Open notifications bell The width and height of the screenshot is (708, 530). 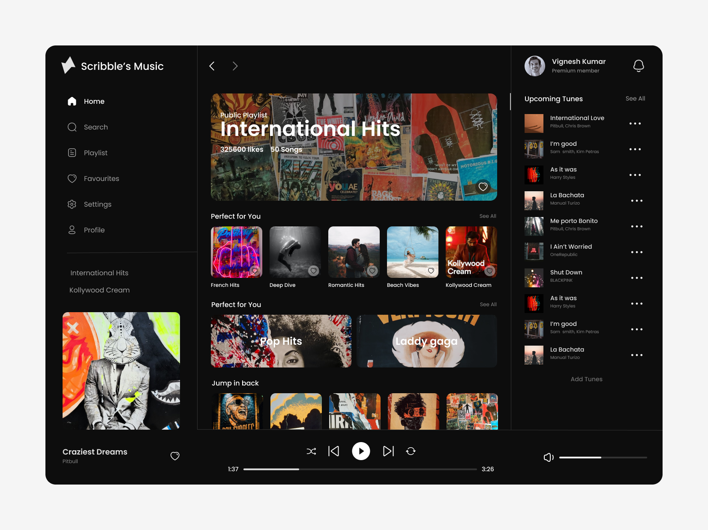click(x=639, y=66)
